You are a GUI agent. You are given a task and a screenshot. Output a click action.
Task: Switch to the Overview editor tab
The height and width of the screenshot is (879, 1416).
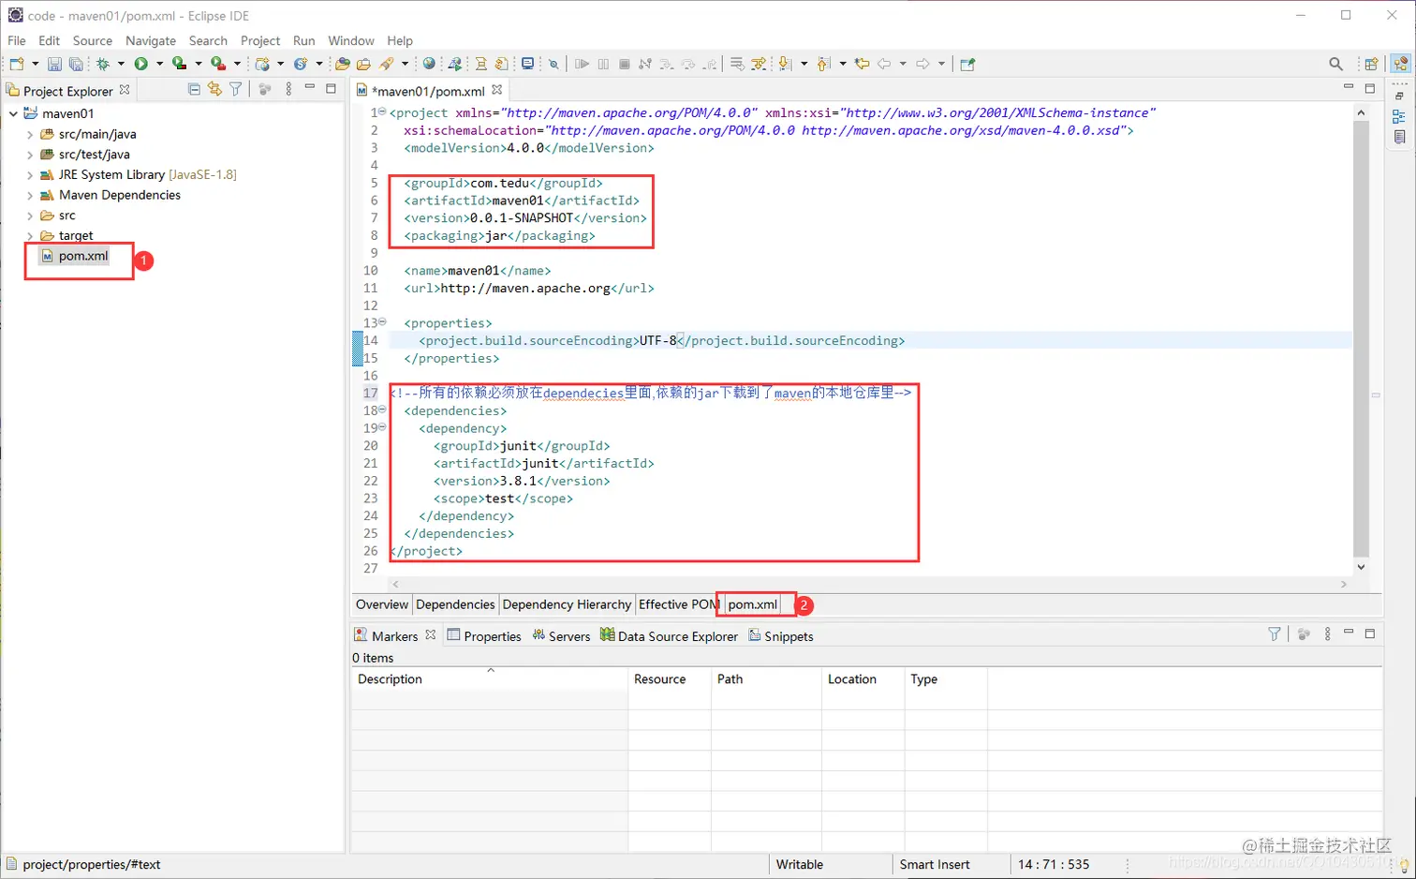[x=382, y=604]
